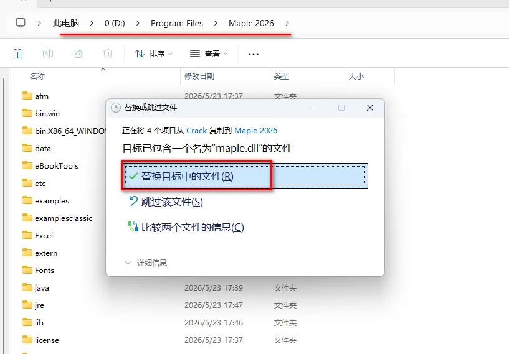Click 文件夹 type in license row
The height and width of the screenshot is (354, 509).
[x=285, y=340]
